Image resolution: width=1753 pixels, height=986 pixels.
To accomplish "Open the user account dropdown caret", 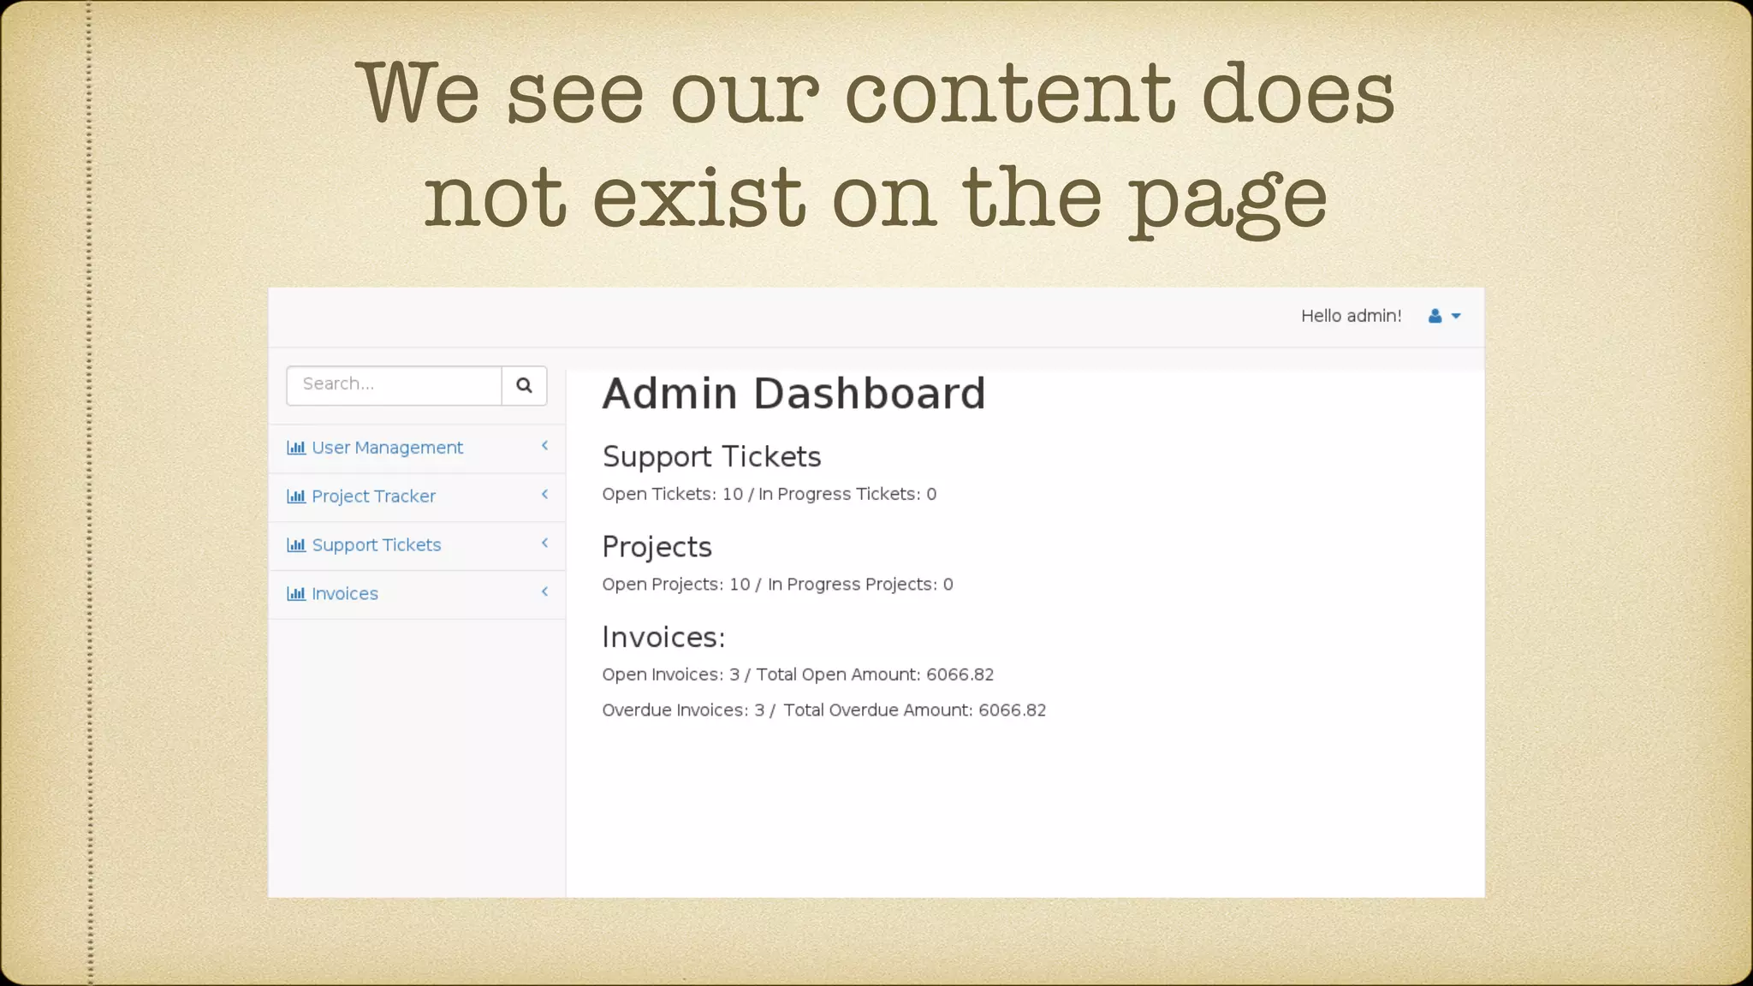I will (1456, 316).
